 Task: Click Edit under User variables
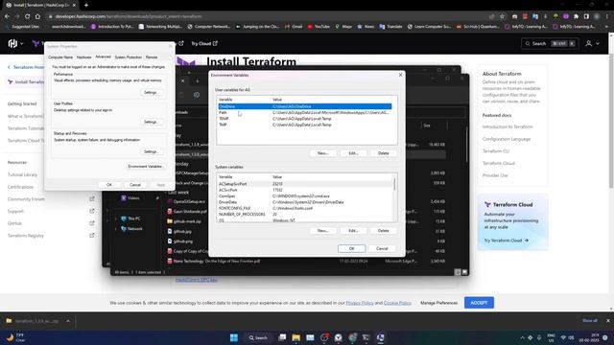[353, 153]
